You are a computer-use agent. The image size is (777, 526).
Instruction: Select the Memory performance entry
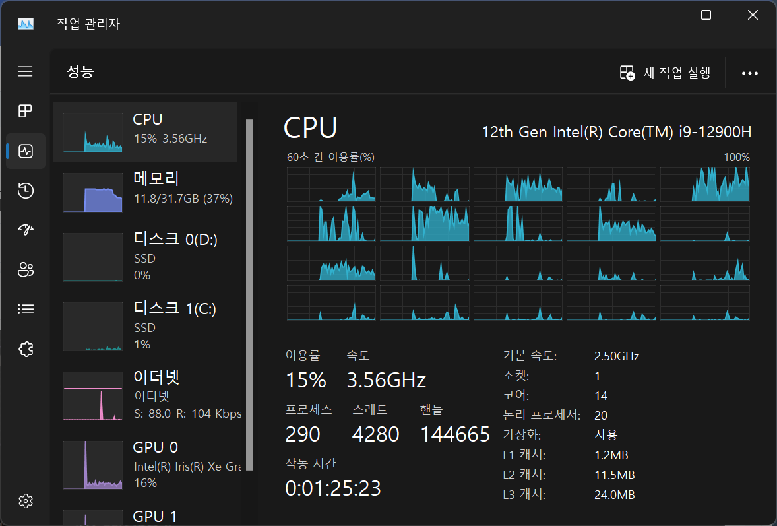[145, 192]
